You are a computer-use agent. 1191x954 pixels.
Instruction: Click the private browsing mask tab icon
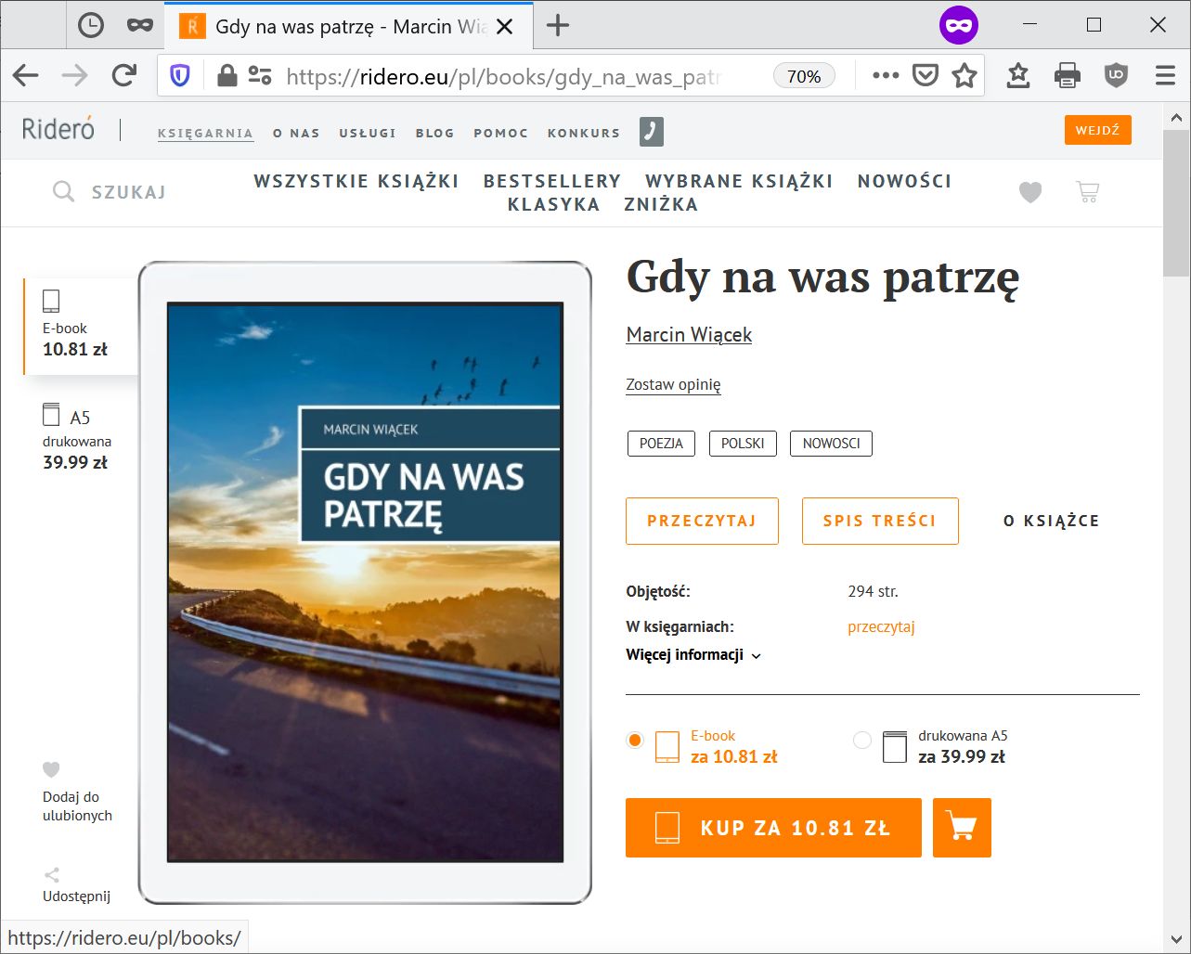[x=140, y=26]
